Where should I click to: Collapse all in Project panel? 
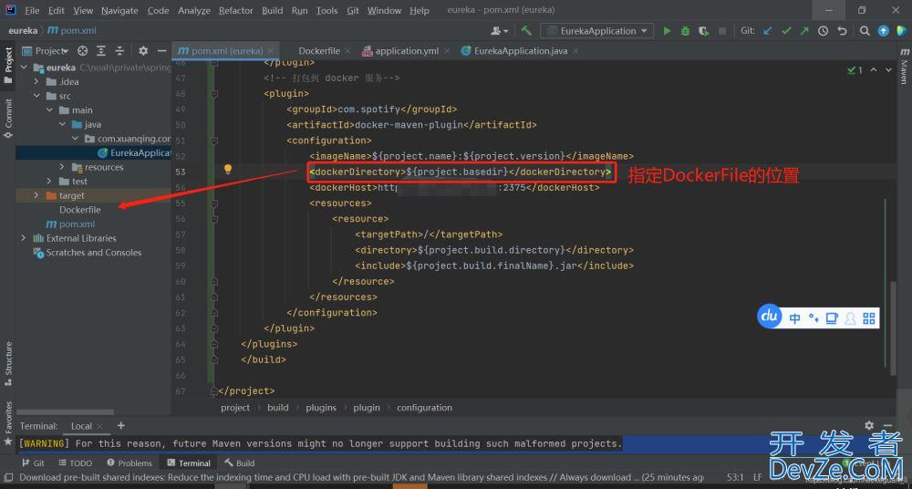[x=119, y=51]
